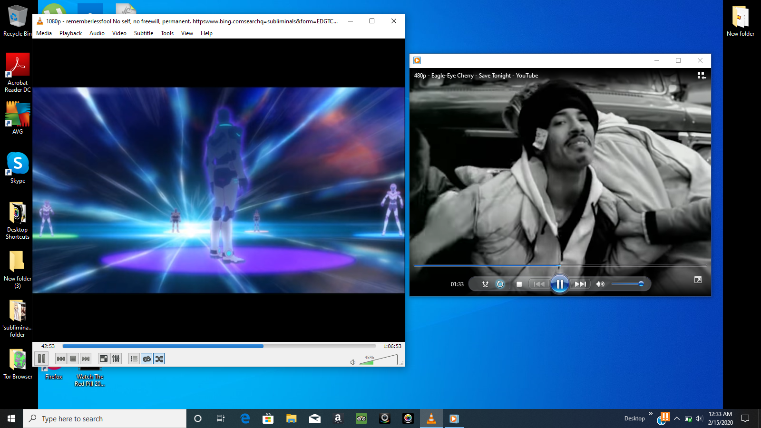The image size is (761, 428).
Task: Open the Windows Start menu
Action: (x=11, y=418)
